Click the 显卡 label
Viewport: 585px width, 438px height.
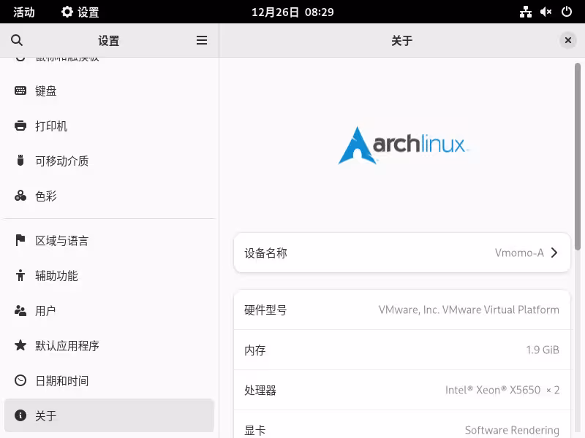(x=254, y=430)
